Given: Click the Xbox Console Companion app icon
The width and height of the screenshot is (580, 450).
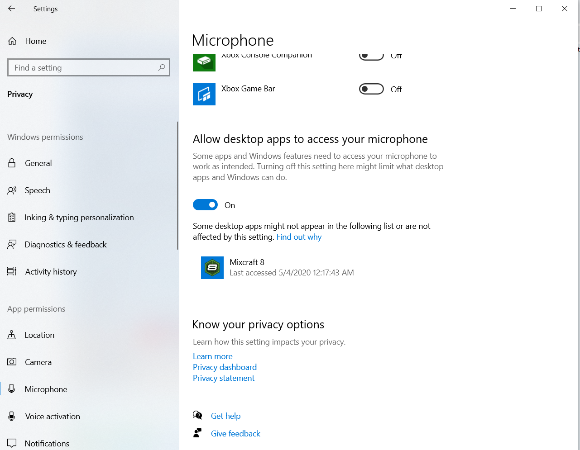Looking at the screenshot, I should (x=204, y=62).
